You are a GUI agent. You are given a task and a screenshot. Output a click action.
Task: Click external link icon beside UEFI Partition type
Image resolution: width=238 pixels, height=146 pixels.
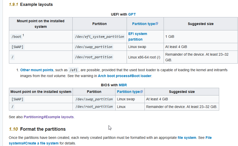coord(157,24)
